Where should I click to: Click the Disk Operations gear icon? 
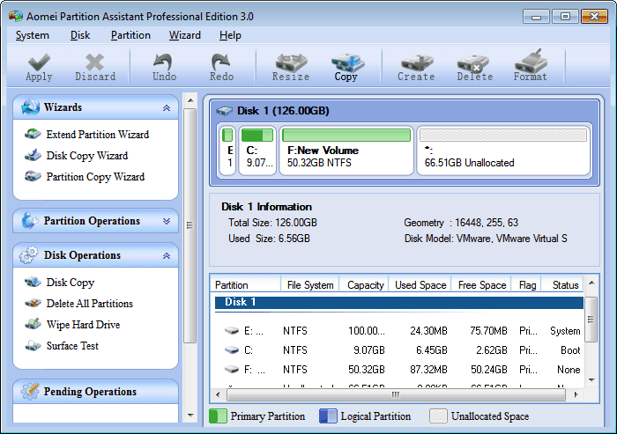[29, 255]
